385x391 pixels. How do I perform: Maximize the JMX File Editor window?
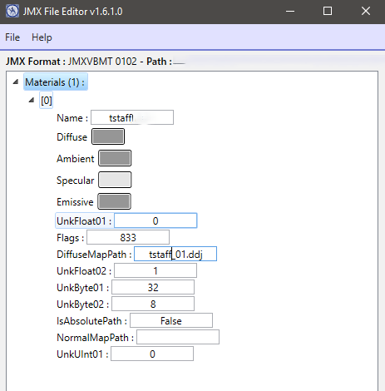[x=328, y=12]
